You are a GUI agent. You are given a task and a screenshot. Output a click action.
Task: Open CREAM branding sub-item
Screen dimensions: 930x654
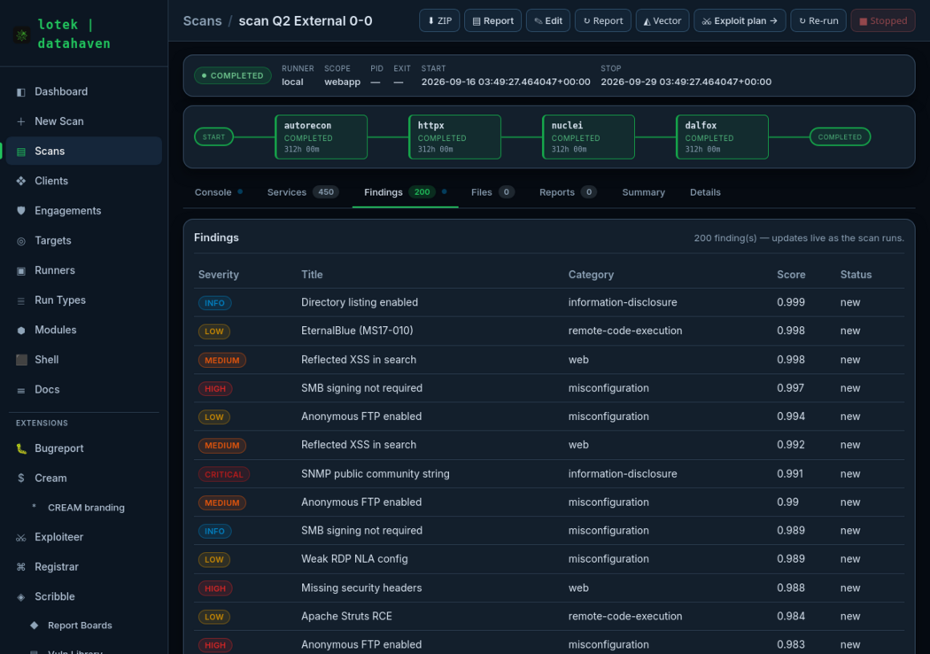pyautogui.click(x=86, y=508)
